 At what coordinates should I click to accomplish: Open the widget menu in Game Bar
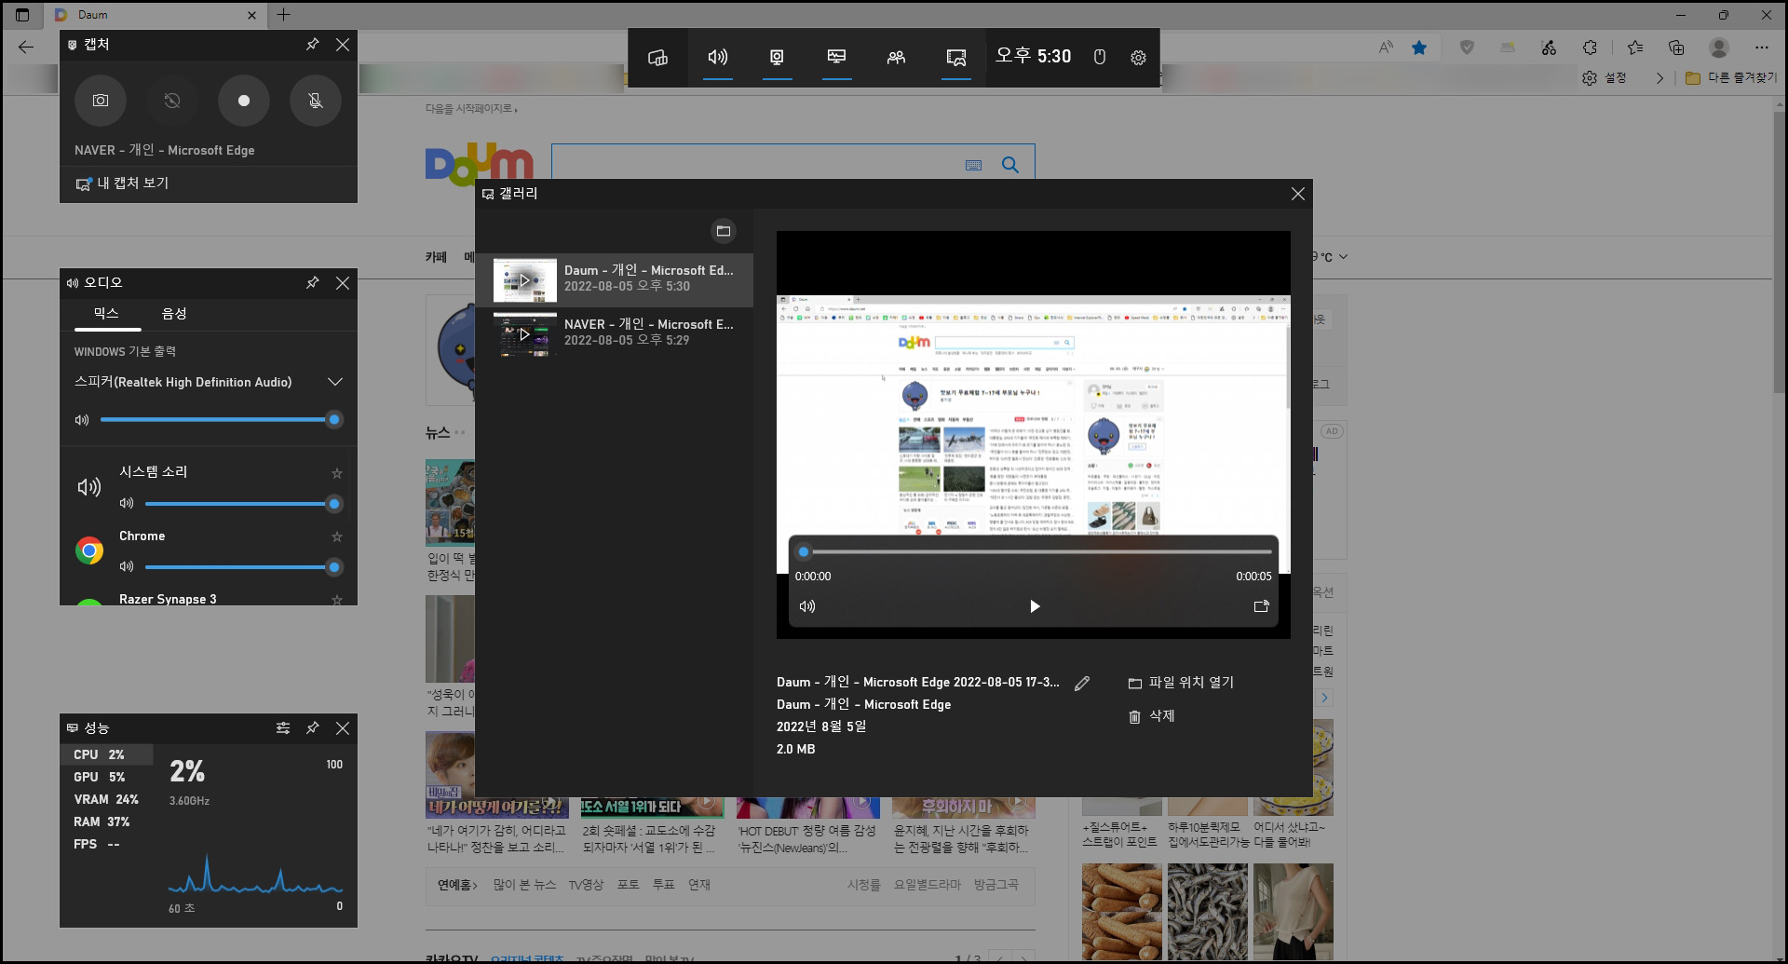coord(657,57)
